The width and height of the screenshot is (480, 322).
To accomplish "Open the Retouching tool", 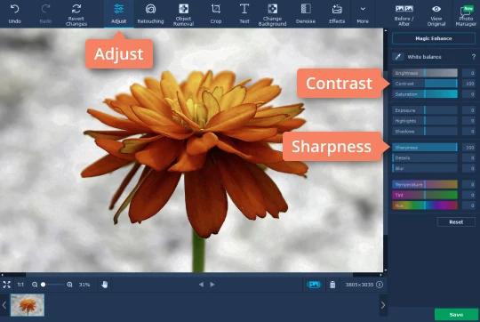I will coord(150,13).
